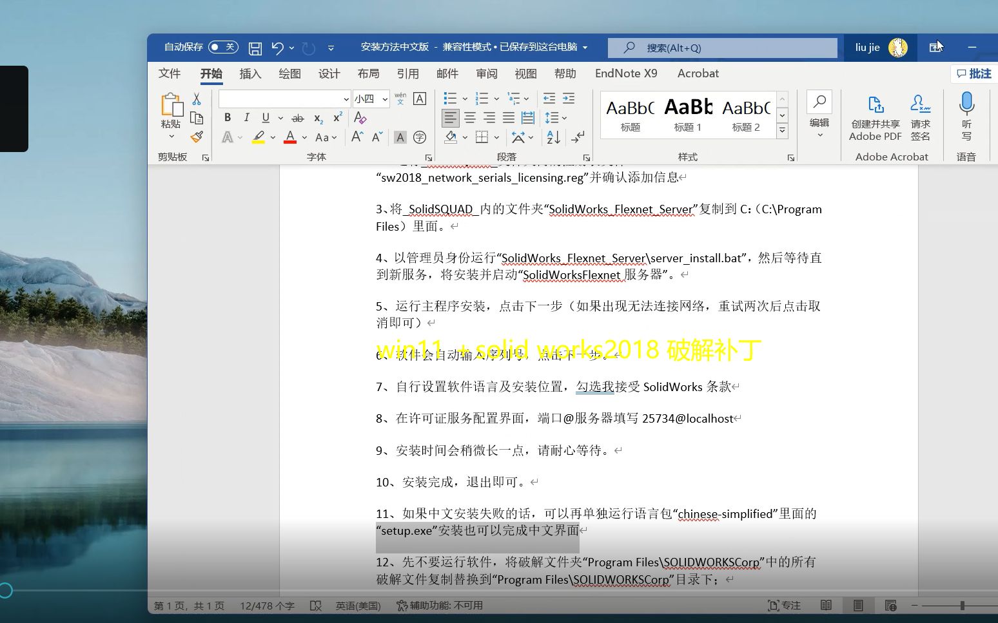
Task: Click the 粘贴 (Paste) clipboard icon
Action: pos(171,105)
